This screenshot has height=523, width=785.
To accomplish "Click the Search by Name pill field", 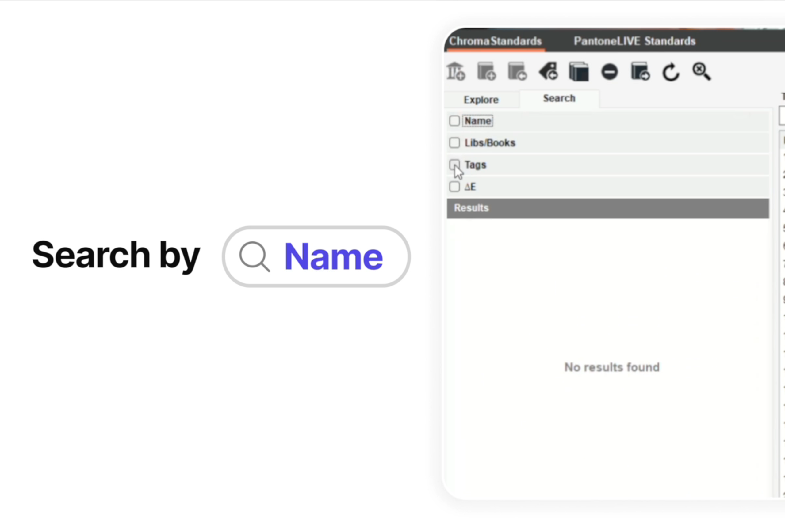I will (x=316, y=256).
